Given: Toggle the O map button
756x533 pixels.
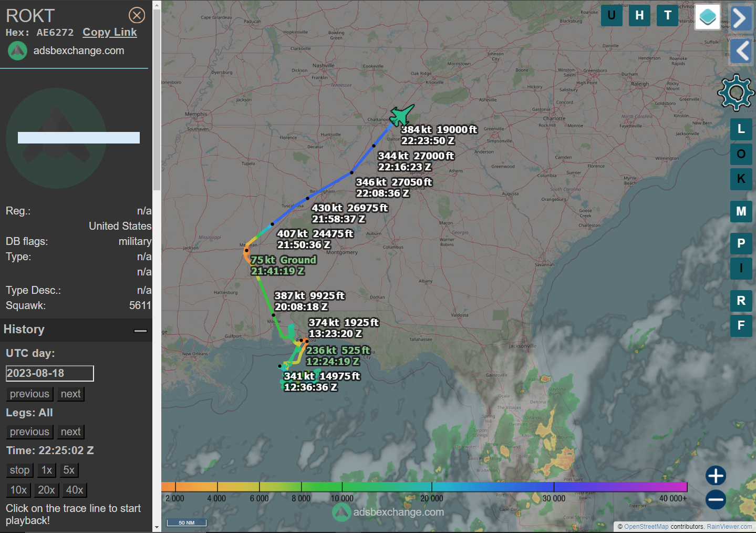Looking at the screenshot, I should click(x=741, y=154).
